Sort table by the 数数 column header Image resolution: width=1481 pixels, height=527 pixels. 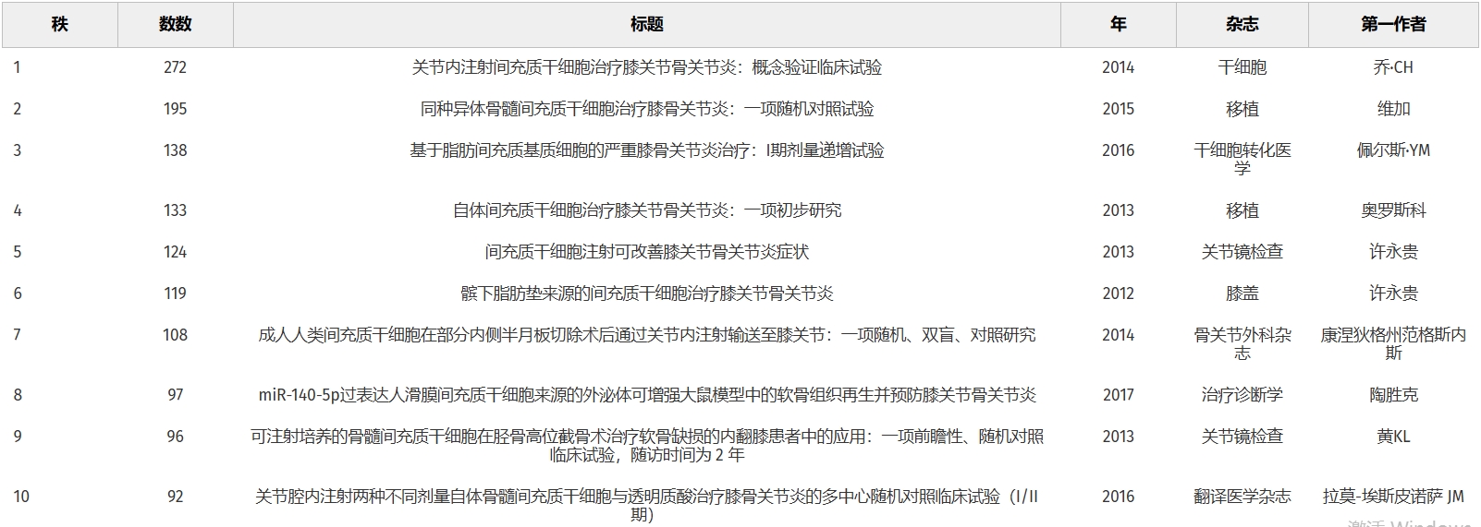pos(175,25)
